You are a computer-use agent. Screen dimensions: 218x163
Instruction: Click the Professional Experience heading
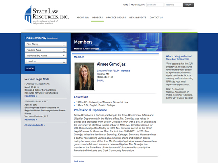(90, 110)
